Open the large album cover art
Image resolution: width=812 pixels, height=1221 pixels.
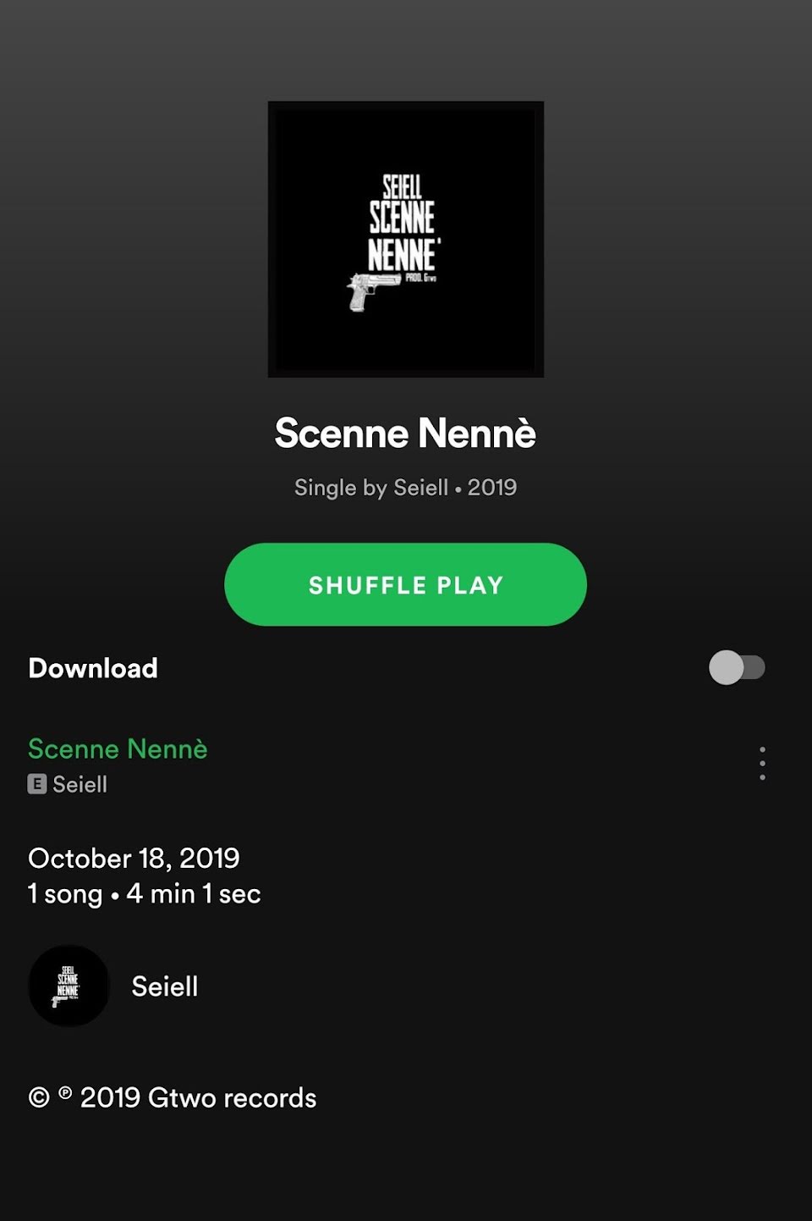(406, 240)
